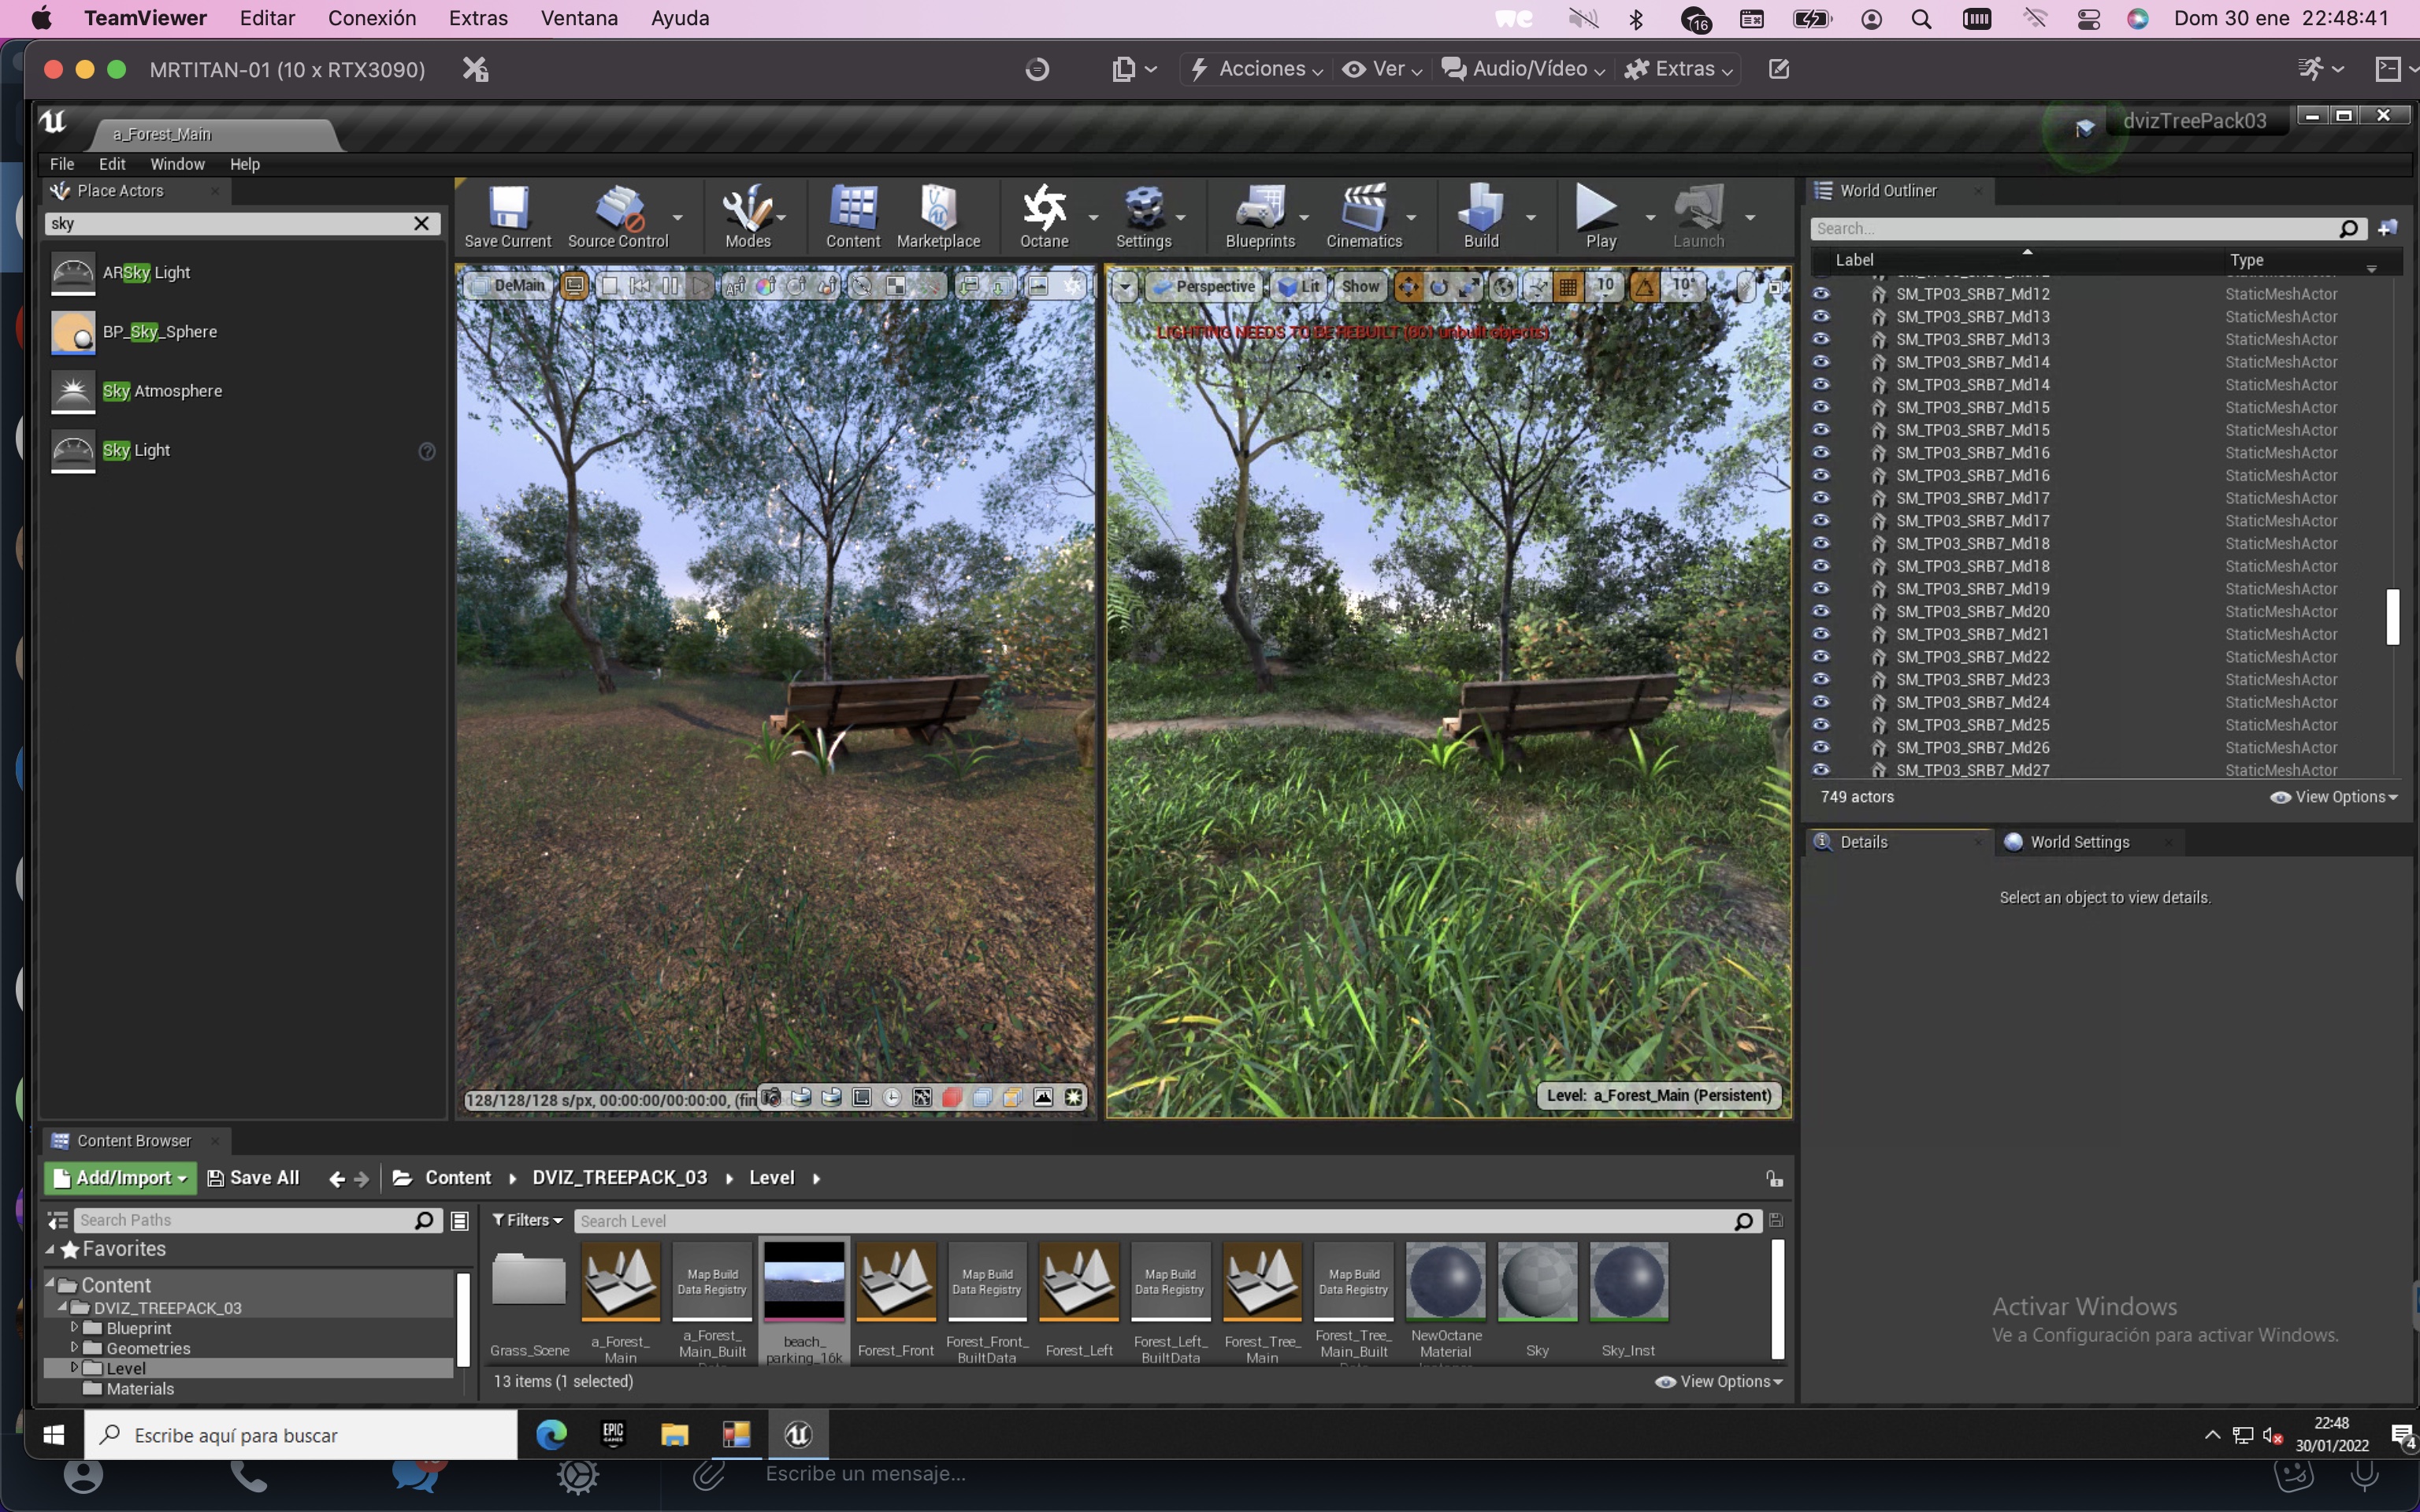Open the Filters dropdown in Content Browser
The height and width of the screenshot is (1512, 2420).
click(527, 1220)
